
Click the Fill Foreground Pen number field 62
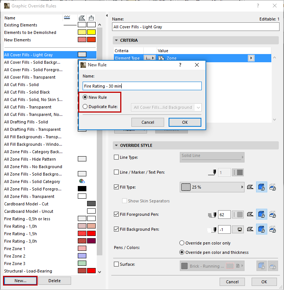(224, 215)
